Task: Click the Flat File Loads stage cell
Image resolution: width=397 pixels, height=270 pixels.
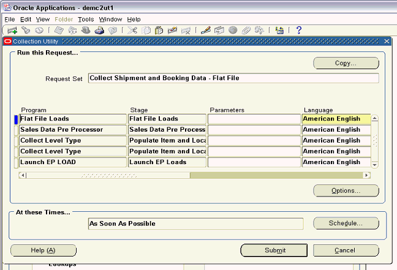Action: pyautogui.click(x=167, y=119)
